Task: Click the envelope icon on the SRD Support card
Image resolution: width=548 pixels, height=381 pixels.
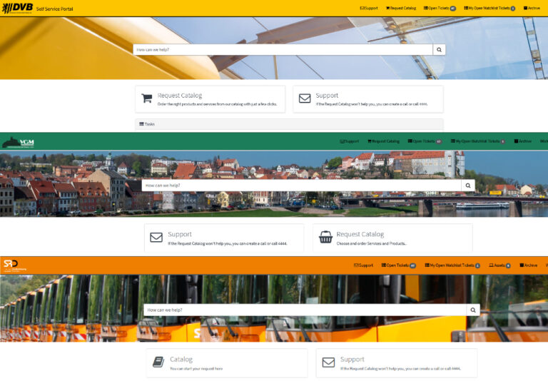Action: point(328,362)
